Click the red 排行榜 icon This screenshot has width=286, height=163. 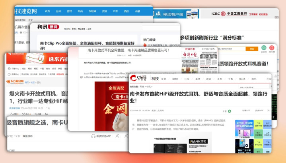click(272, 48)
